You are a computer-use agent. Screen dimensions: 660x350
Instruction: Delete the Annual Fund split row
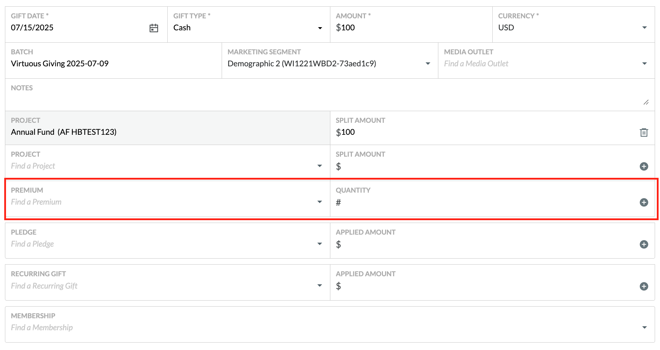pyautogui.click(x=644, y=132)
